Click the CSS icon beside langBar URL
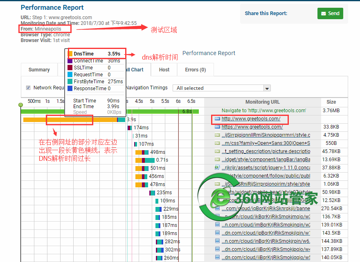The image size is (360, 262). pos(217,160)
